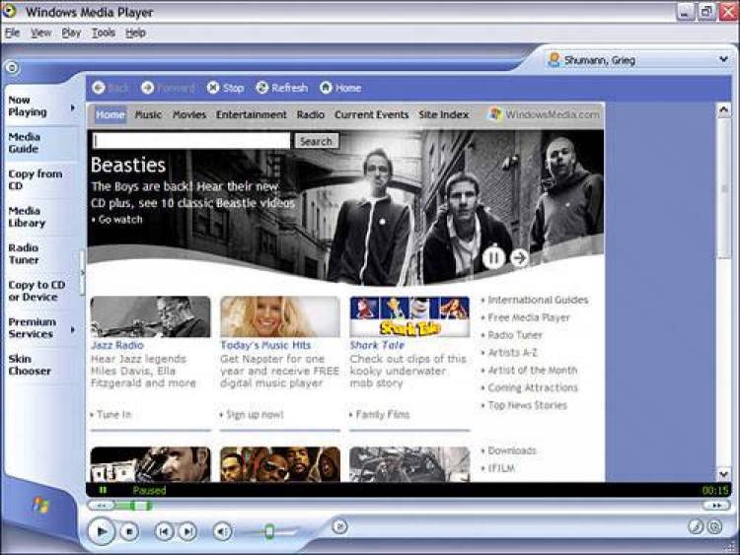Open the Media Library

pyautogui.click(x=40, y=217)
